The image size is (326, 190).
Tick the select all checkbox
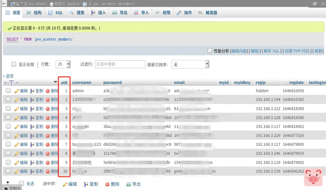21,183
